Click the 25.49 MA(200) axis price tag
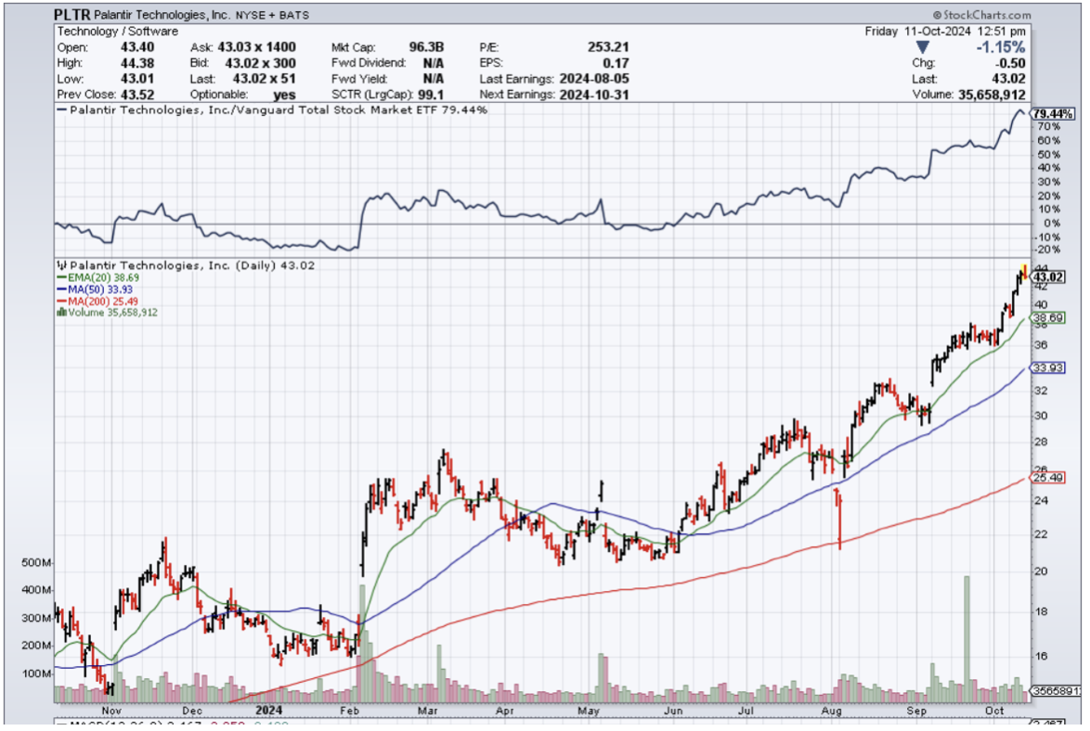 coord(1047,478)
